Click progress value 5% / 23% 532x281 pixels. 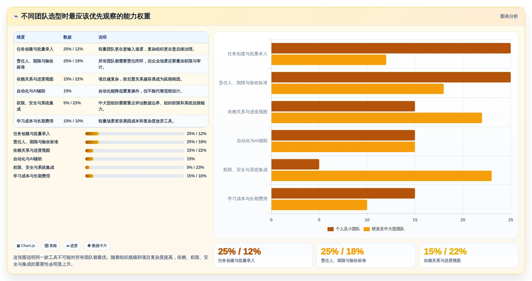point(195,167)
